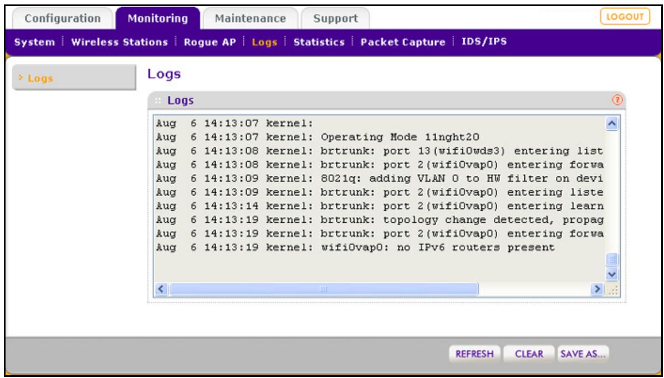Go to System submenu
664x378 pixels.
pos(34,42)
